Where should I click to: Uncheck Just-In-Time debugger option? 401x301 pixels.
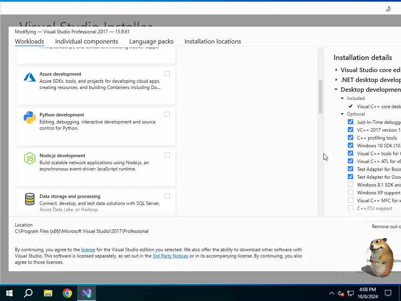pos(350,122)
